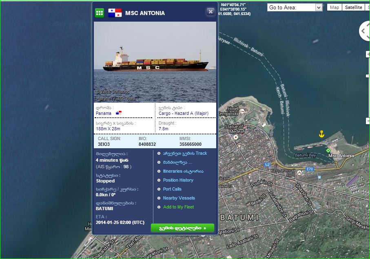Viewport: 370px width, 259px height.
Task: Click the green Msc Antonia vessel marker
Action: point(328,150)
